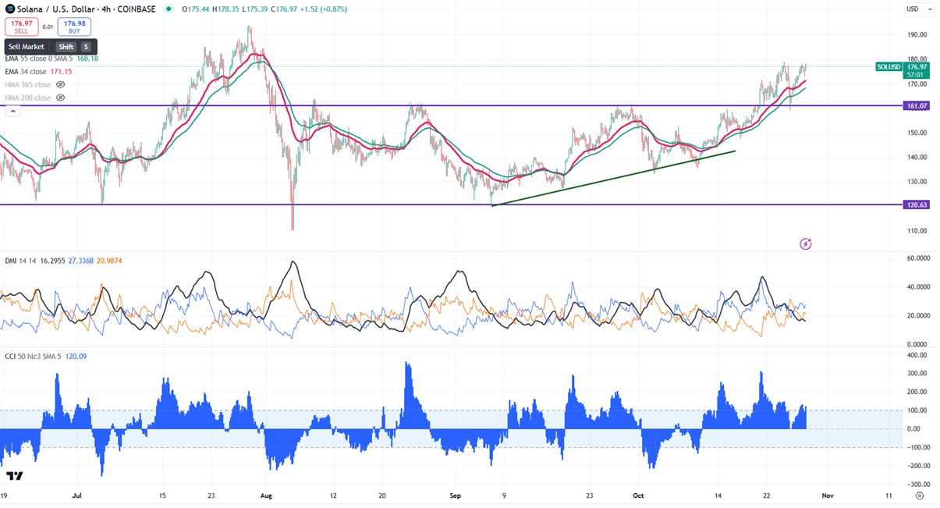Collapse the indicator legend with the chevron
The height and width of the screenshot is (508, 940).
point(12,112)
